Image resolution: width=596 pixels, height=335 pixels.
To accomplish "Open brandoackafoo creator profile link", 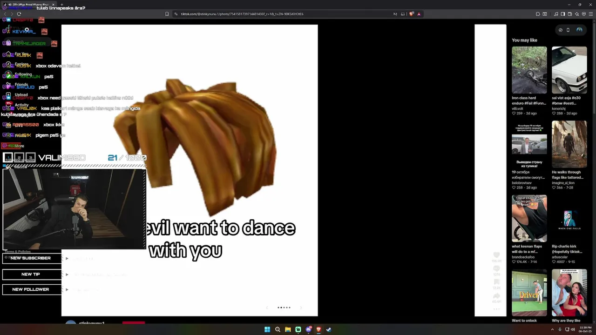I will [523, 257].
